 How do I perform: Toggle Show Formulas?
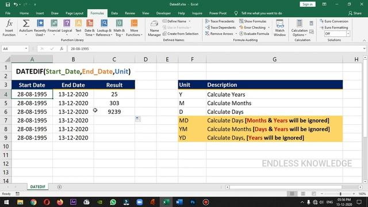click(x=253, y=21)
